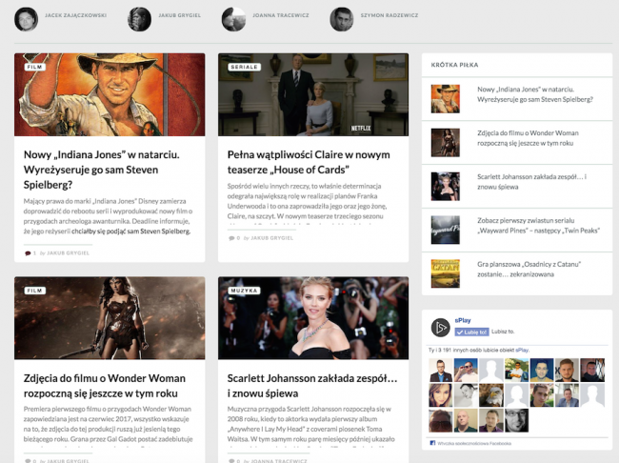Click SERIALE tag on House of Cards card

(244, 67)
